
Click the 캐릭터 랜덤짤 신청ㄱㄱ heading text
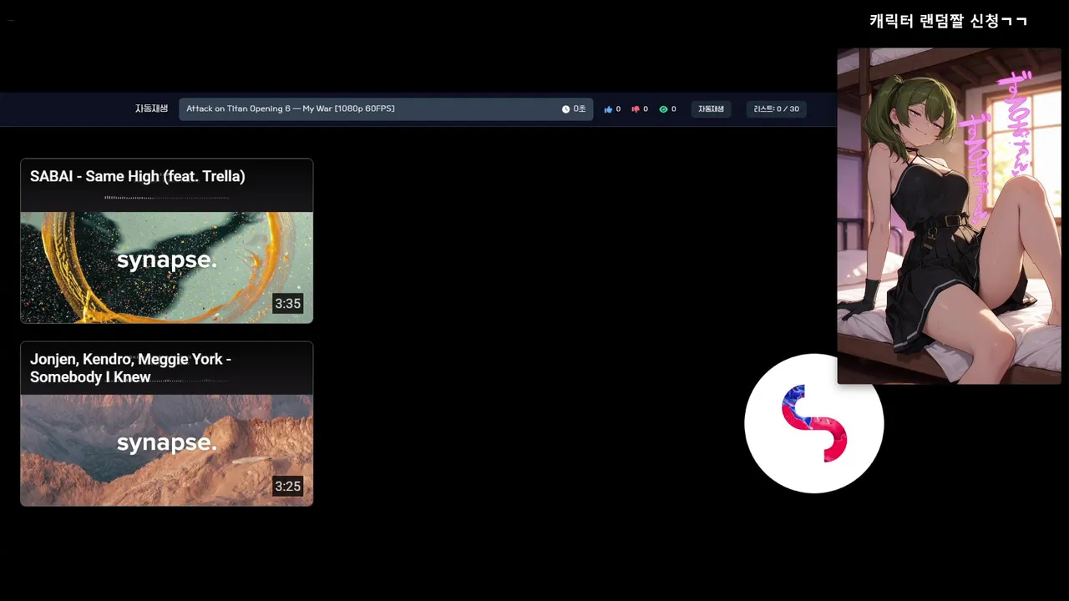[948, 21]
